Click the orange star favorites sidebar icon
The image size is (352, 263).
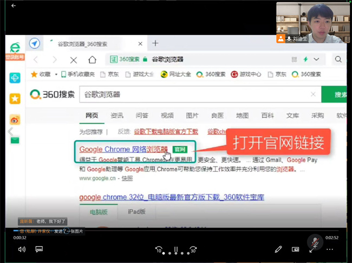[x=15, y=99]
